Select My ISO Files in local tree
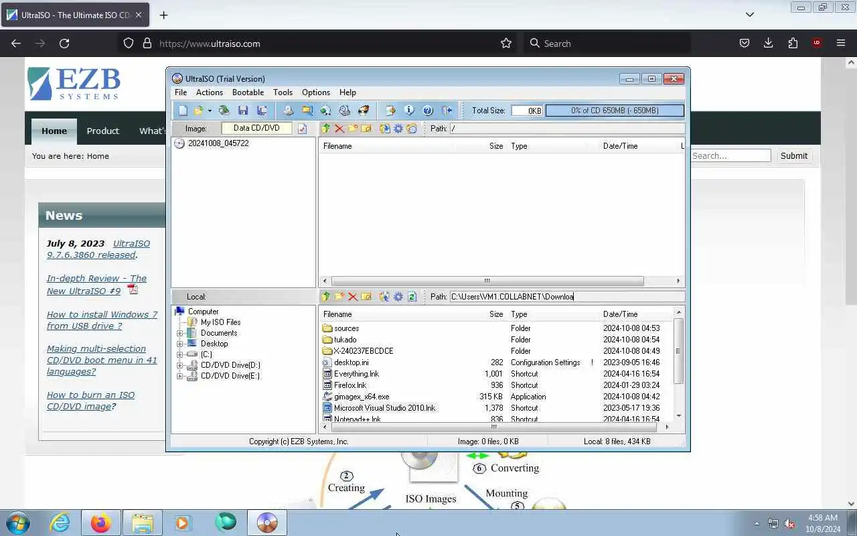Screen dimensions: 857x536 pos(220,322)
